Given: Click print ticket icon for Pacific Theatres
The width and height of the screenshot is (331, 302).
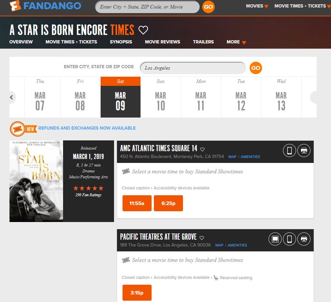Looking at the screenshot, I should tap(304, 239).
